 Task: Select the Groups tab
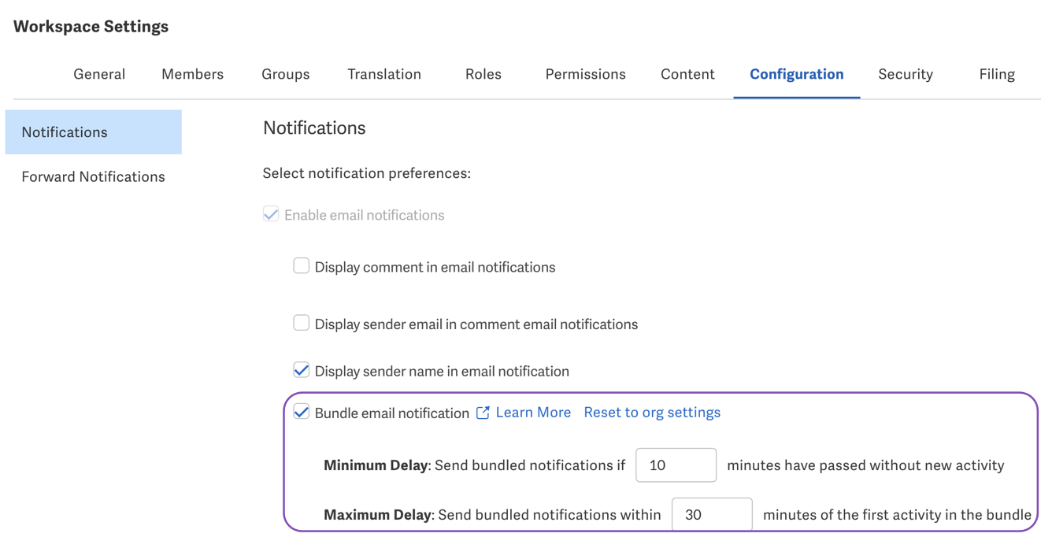(285, 74)
